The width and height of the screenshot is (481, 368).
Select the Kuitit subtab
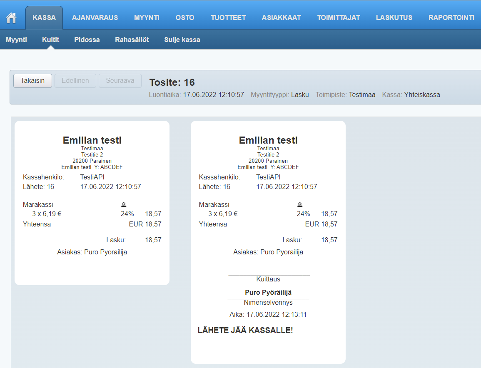[50, 40]
